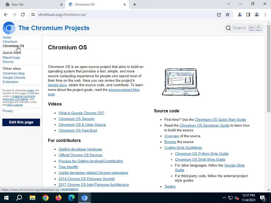Click the search magnifier on site header
This screenshot has height=203, width=271.
(228, 28)
